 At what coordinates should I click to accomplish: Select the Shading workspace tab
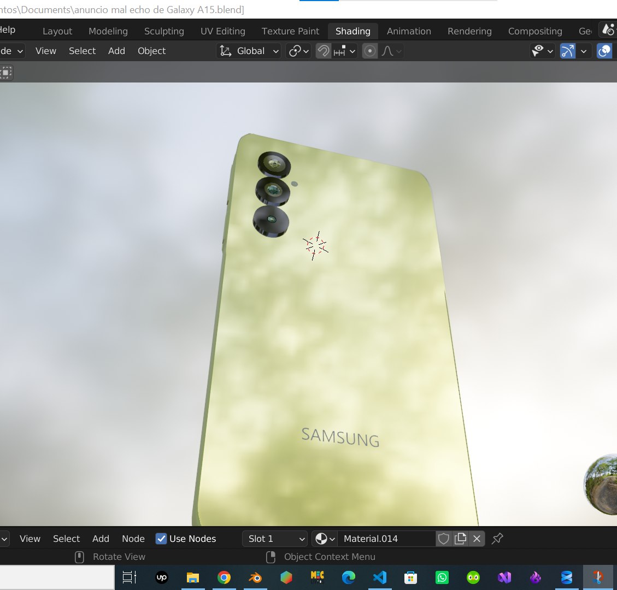[353, 31]
